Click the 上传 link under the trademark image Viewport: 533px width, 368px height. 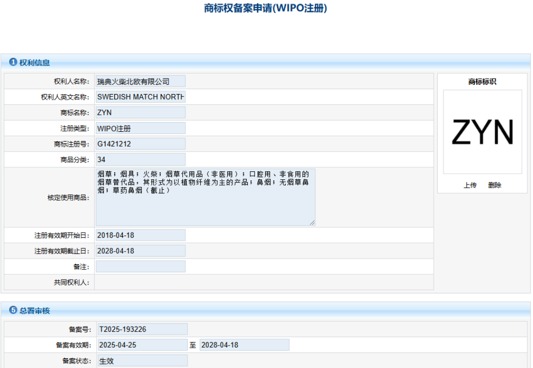point(470,186)
